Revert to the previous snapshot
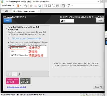The image size is (107, 96). (35, 6)
